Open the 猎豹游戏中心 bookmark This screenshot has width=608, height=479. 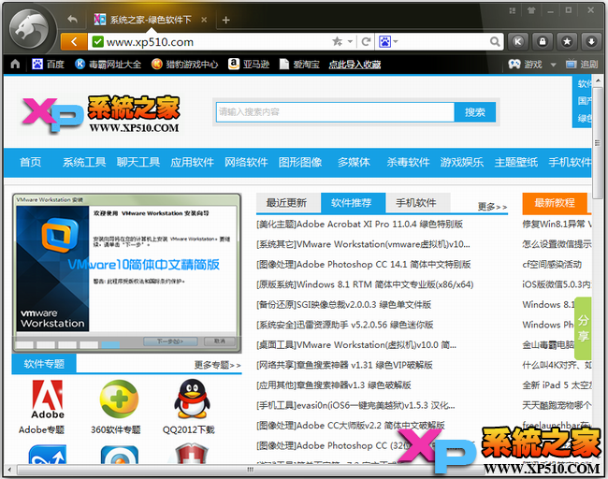184,64
